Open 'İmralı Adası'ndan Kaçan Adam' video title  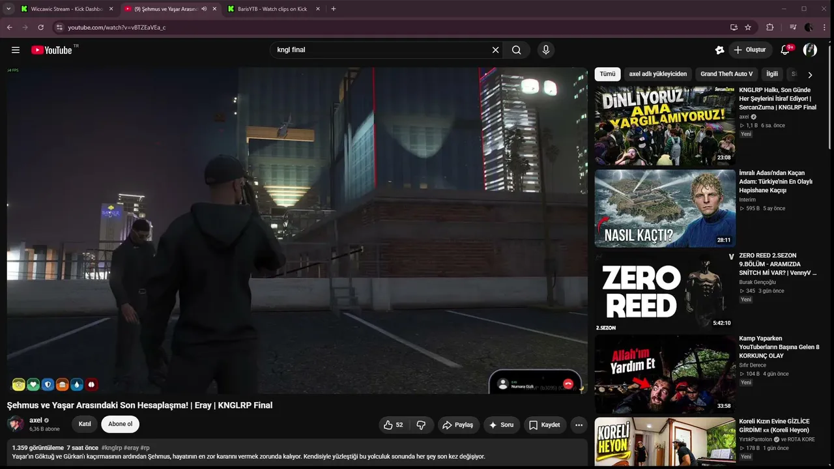[x=775, y=182]
